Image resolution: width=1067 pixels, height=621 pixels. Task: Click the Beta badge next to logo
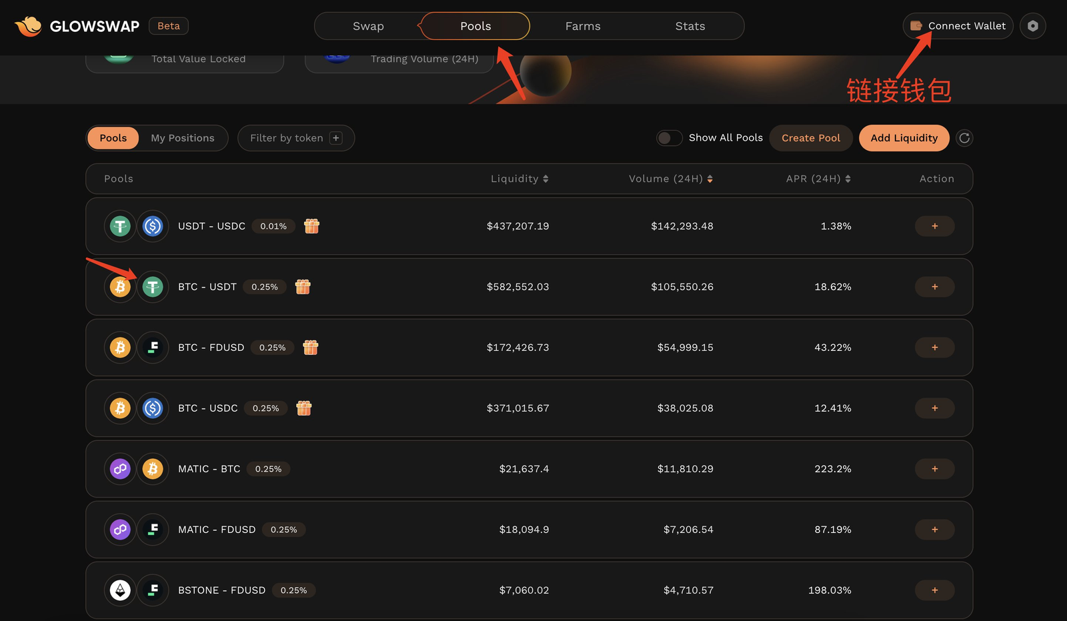[169, 26]
